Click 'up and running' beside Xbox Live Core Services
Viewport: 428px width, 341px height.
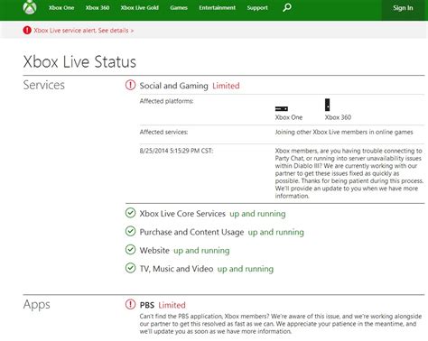coord(257,214)
